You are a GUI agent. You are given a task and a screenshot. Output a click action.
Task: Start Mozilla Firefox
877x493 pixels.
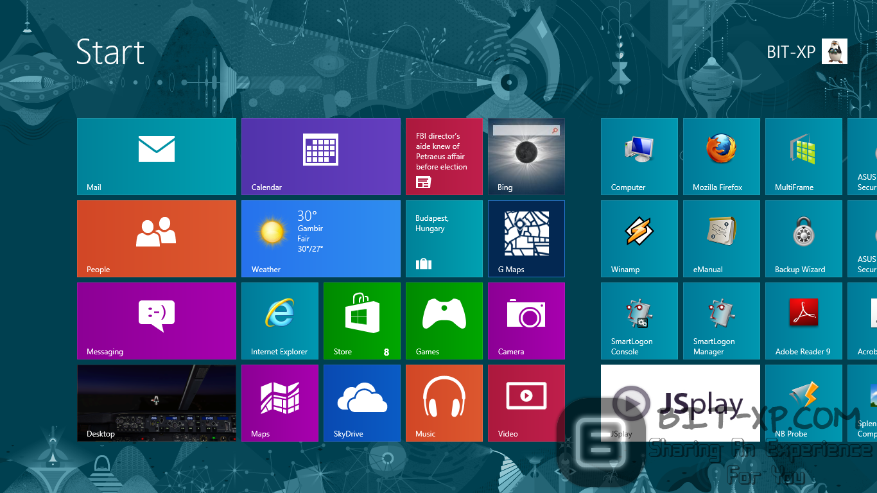(x=721, y=156)
